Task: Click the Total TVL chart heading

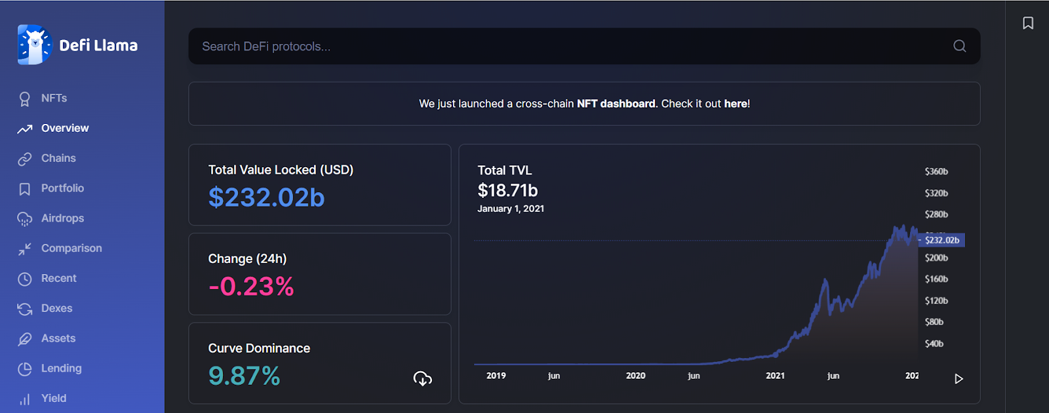Action: (x=505, y=170)
